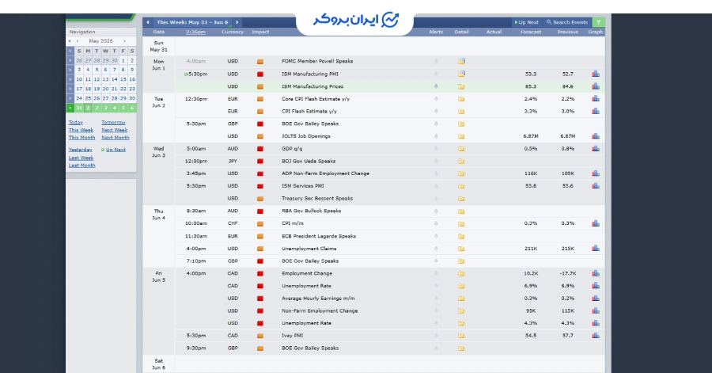Image resolution: width=712 pixels, height=373 pixels.
Task: View graph for ADP Non-Farm Employment Change
Action: [x=595, y=173]
